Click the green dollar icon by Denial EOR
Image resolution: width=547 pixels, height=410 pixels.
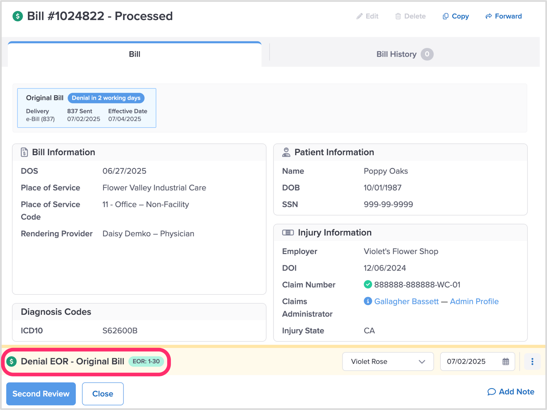(12, 361)
